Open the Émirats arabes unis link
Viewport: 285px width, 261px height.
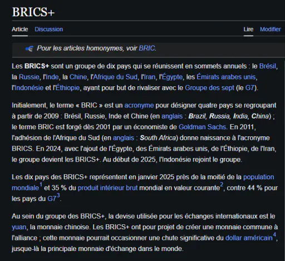click(x=226, y=77)
